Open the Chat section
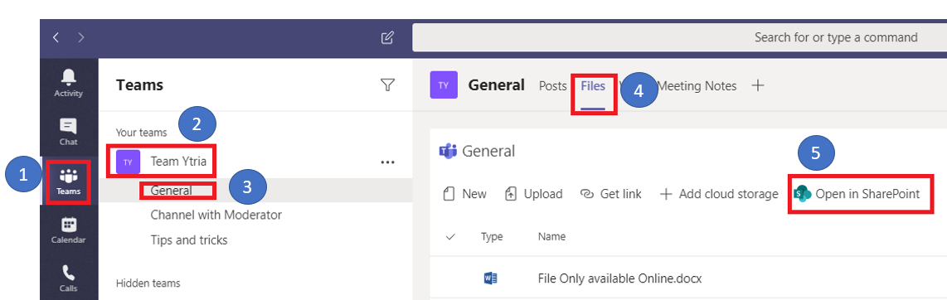Image resolution: width=947 pixels, height=300 pixels. 69,132
